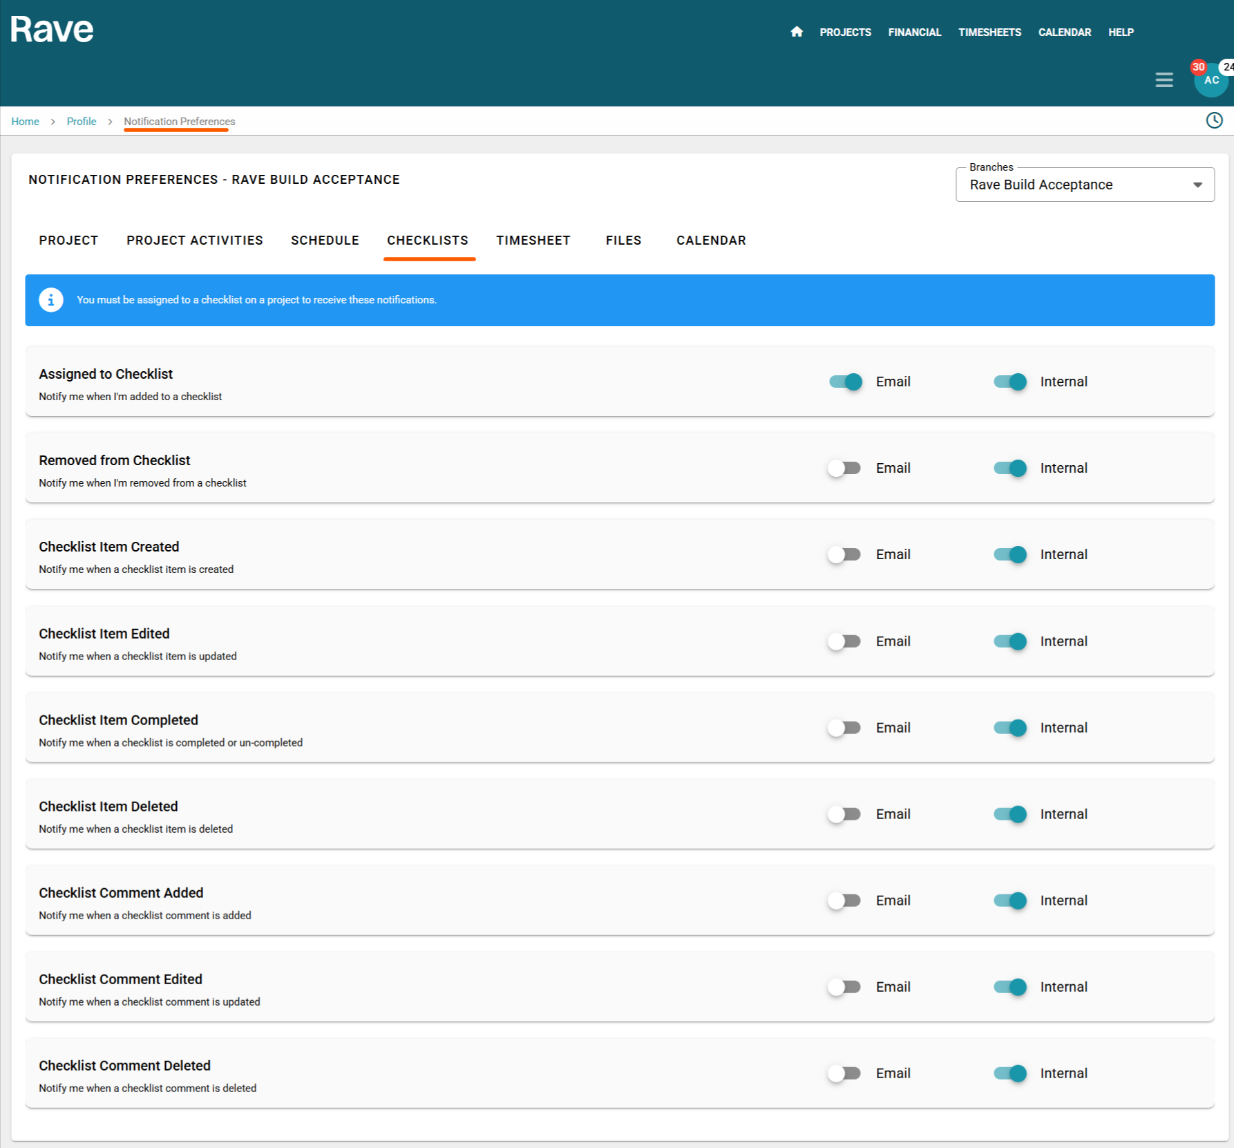Enable Email for Removed from Checklist
This screenshot has height=1148, width=1234.
(845, 468)
